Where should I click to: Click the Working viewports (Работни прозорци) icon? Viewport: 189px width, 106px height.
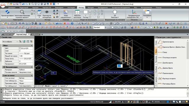point(77,12)
